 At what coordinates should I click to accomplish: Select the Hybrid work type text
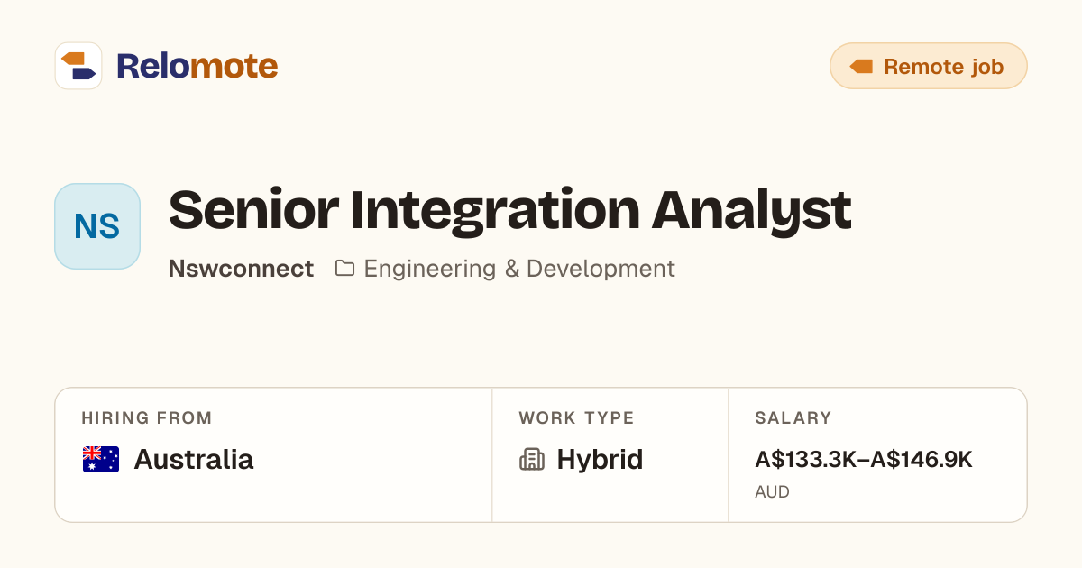(x=600, y=460)
